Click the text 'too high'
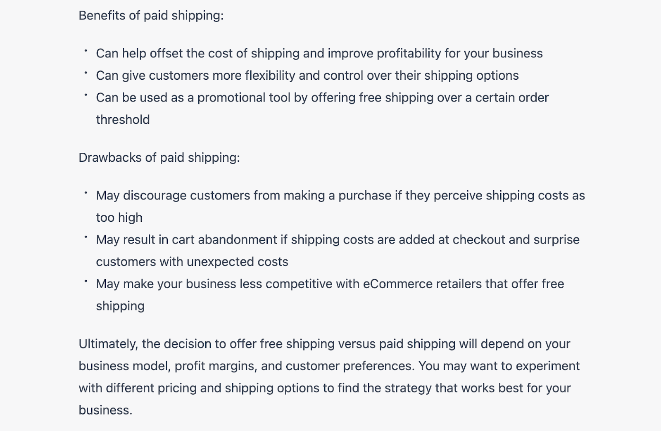 (x=119, y=218)
